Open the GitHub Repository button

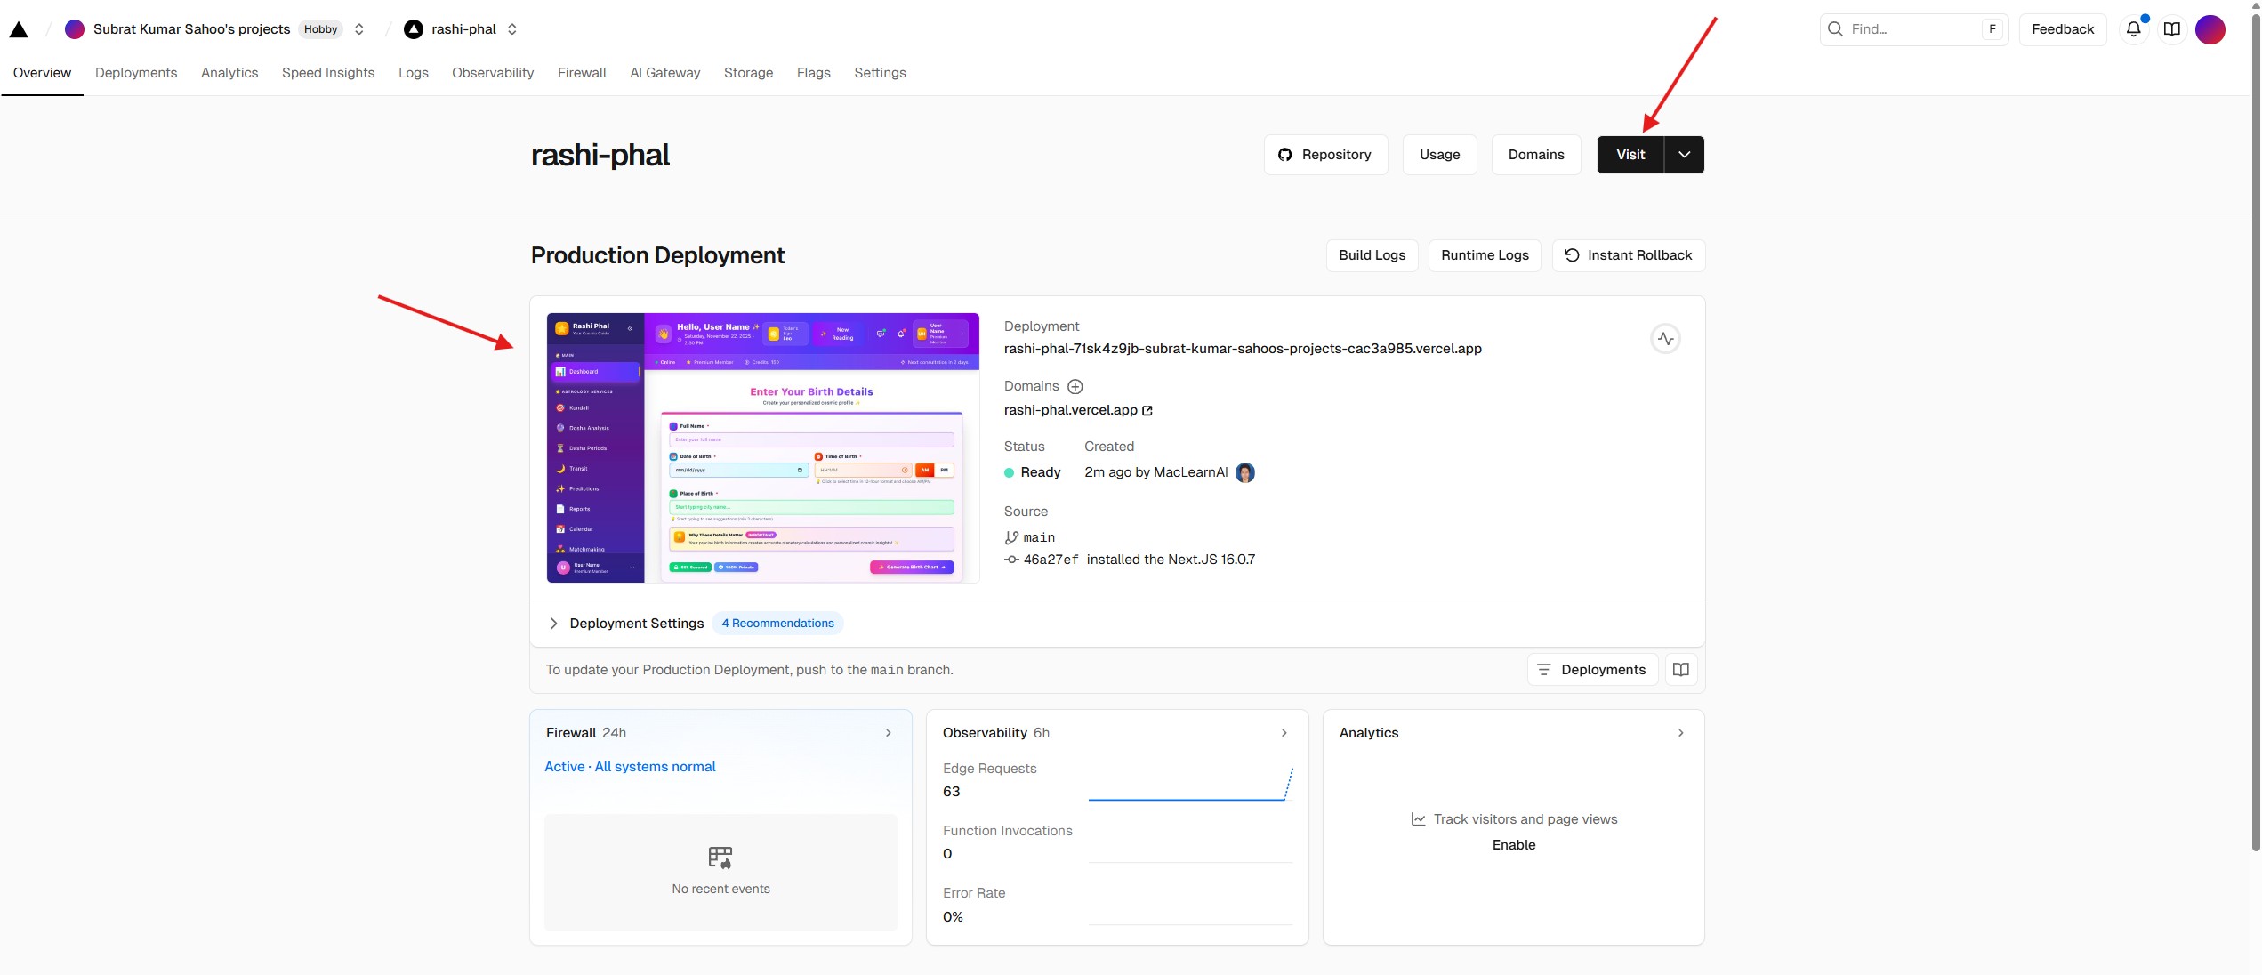coord(1325,155)
